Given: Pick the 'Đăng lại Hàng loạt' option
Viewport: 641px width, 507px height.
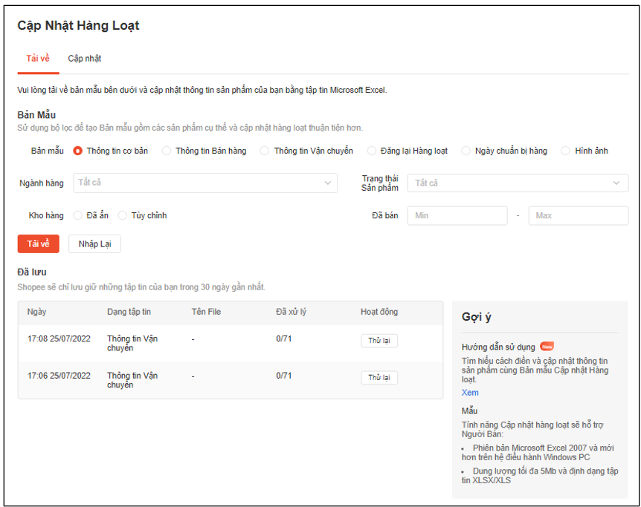Looking at the screenshot, I should [x=372, y=151].
